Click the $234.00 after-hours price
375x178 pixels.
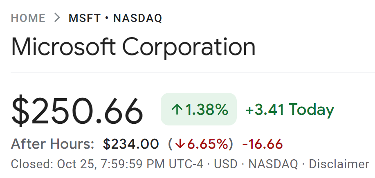click(131, 144)
